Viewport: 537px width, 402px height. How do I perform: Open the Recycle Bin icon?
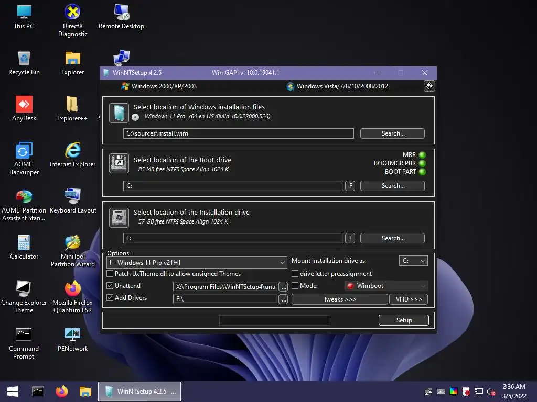tap(24, 63)
